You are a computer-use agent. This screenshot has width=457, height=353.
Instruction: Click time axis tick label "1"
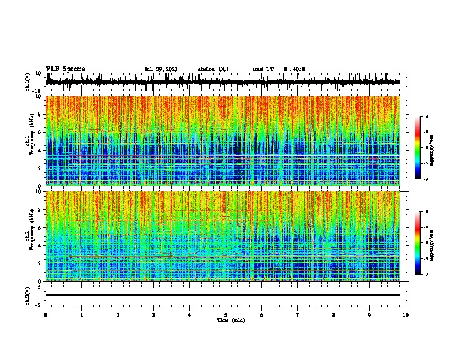coord(81,315)
